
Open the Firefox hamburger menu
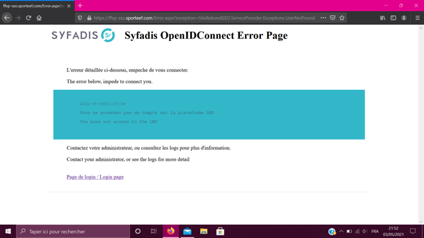(417, 18)
